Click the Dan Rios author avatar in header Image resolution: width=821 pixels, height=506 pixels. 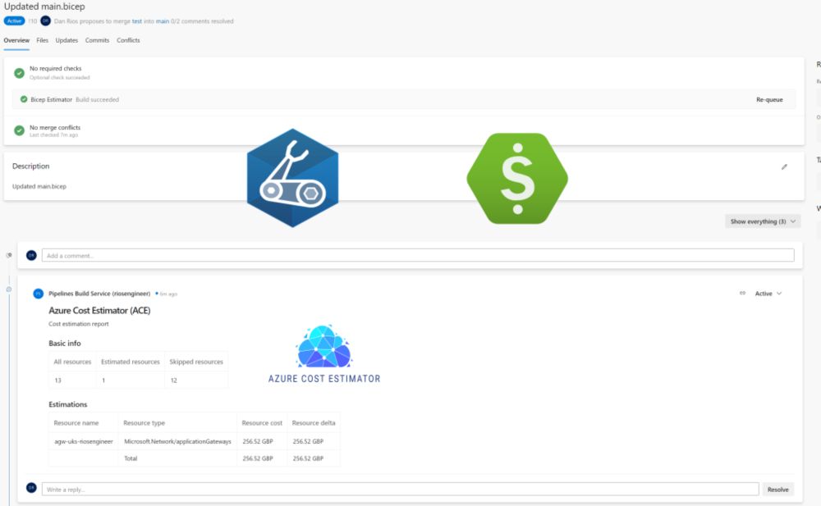[x=45, y=21]
